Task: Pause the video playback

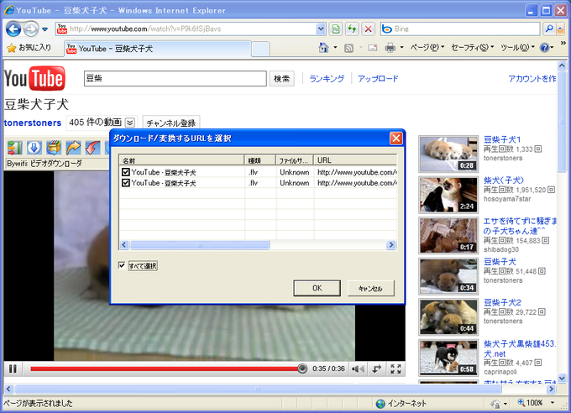Action: tap(13, 369)
